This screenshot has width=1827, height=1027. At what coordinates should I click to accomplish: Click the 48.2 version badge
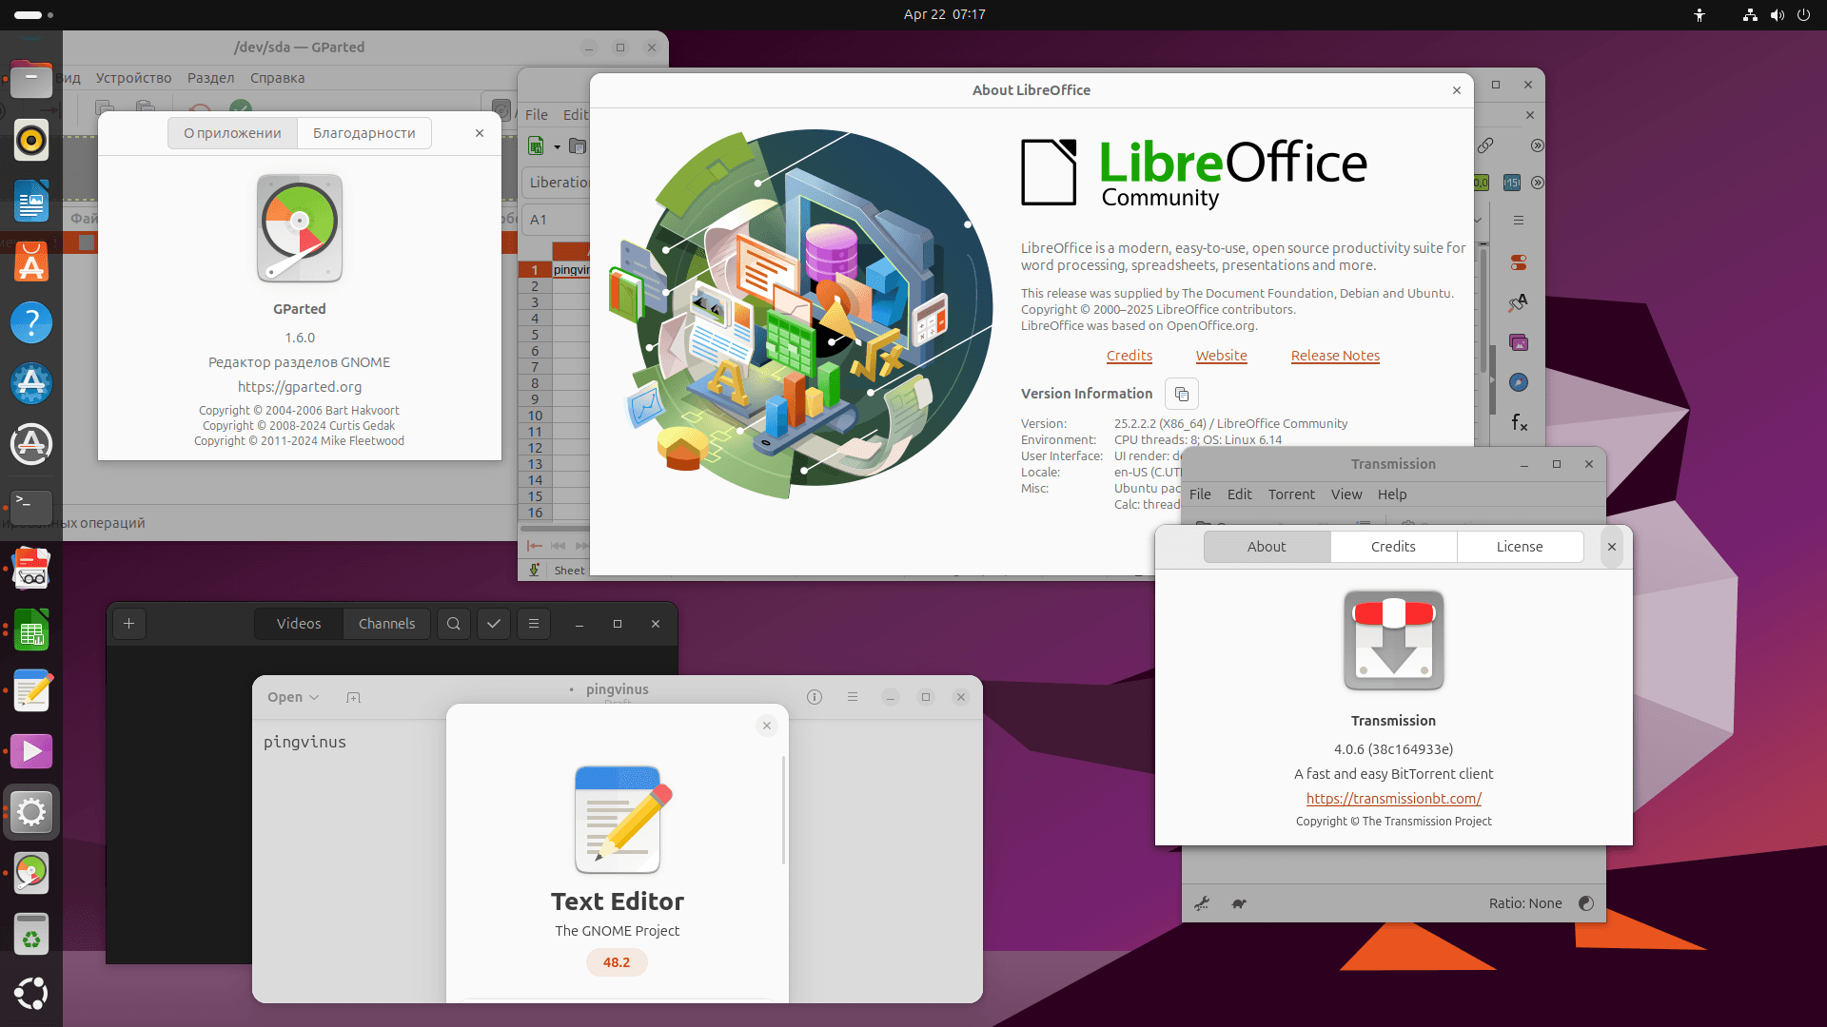(x=617, y=962)
